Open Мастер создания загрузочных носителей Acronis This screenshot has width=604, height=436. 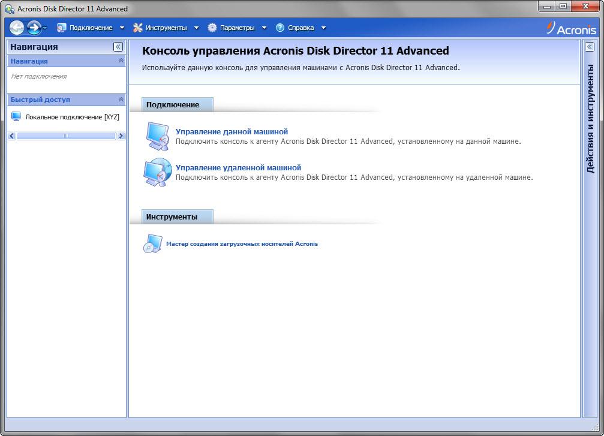point(242,244)
